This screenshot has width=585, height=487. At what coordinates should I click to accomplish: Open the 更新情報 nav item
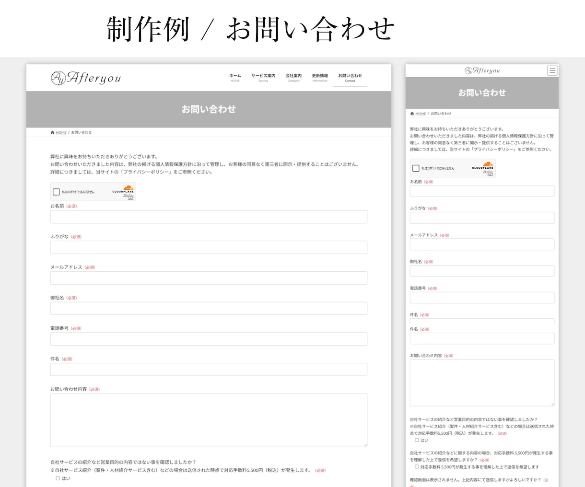coord(320,78)
